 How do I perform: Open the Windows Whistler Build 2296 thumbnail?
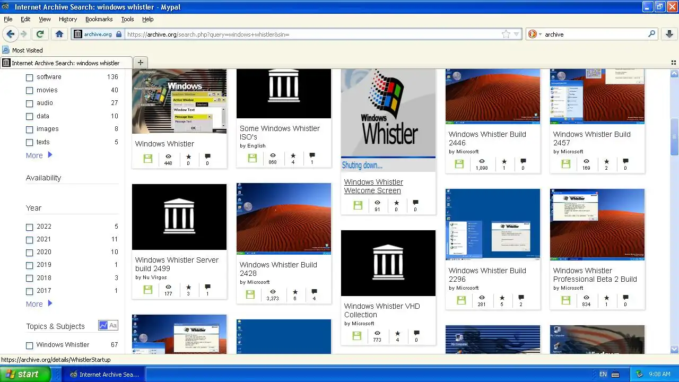(x=493, y=224)
